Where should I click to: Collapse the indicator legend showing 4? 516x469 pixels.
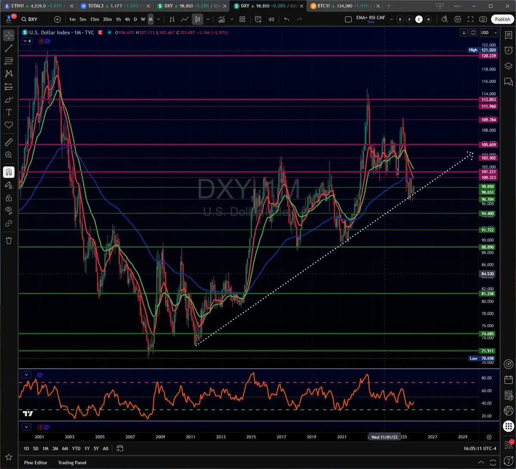point(26,41)
